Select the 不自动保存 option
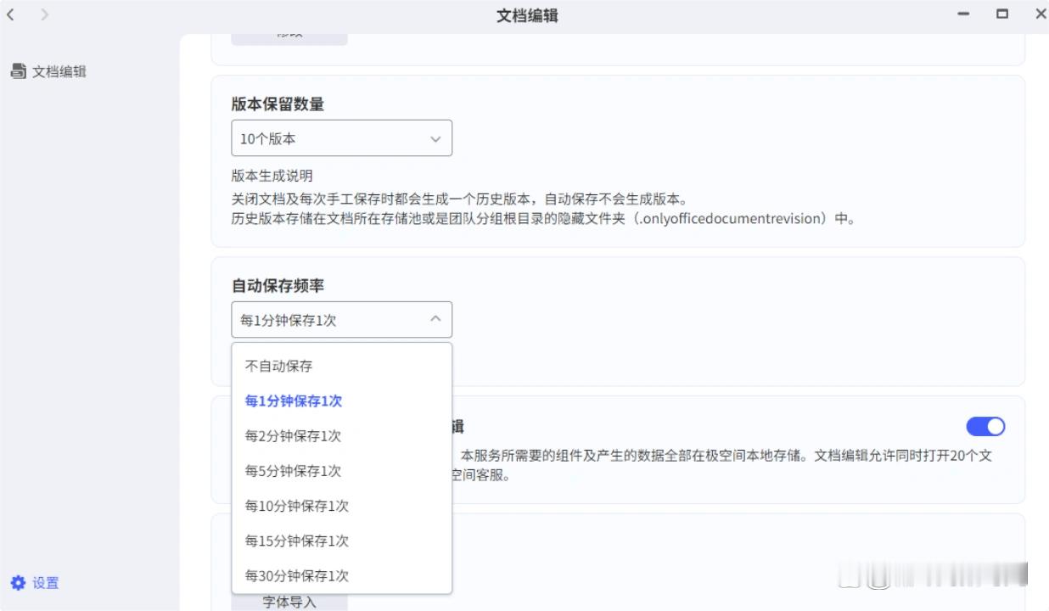1049x611 pixels. click(341, 366)
